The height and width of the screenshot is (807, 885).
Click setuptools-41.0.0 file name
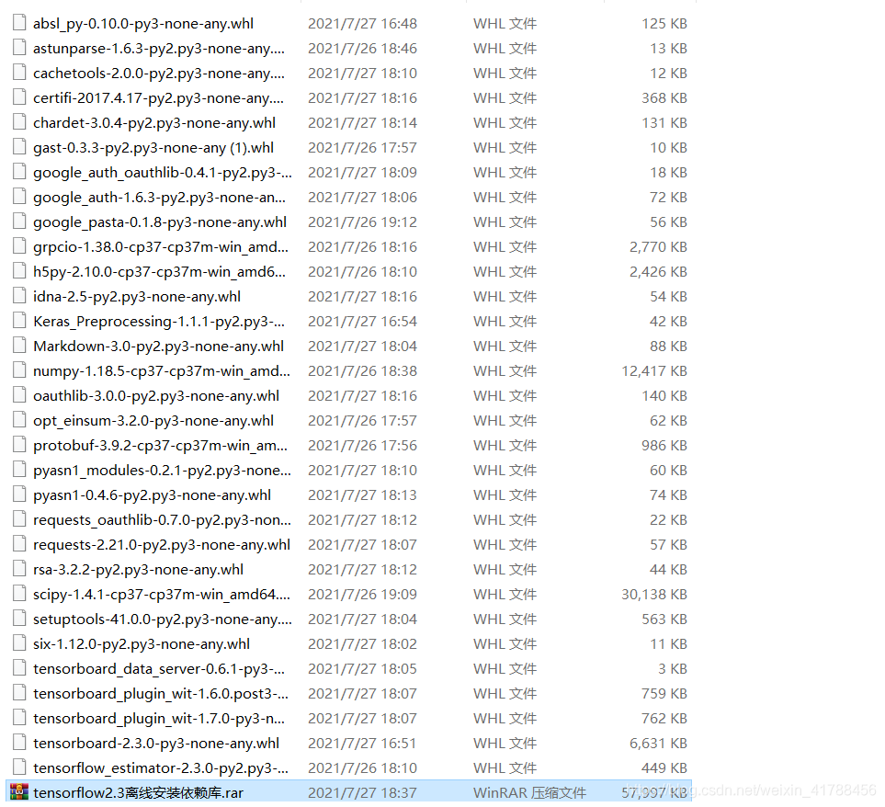(x=163, y=619)
